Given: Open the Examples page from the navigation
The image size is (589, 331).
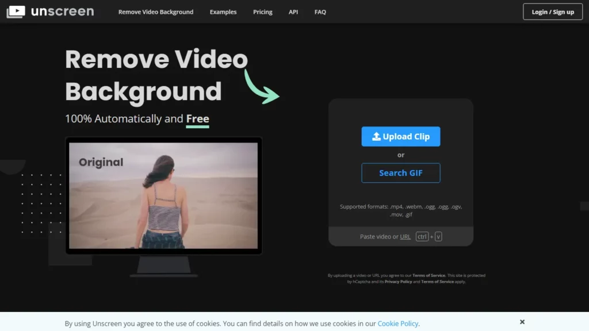Looking at the screenshot, I should pyautogui.click(x=223, y=11).
